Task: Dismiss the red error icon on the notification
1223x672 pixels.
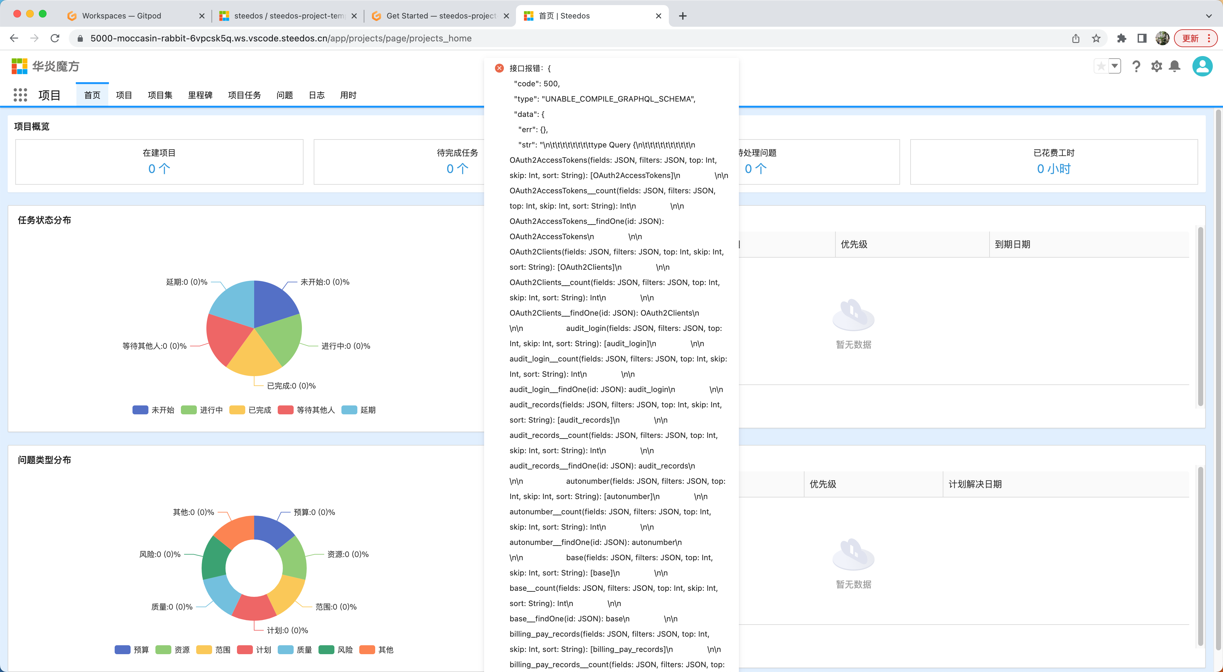Action: point(499,68)
